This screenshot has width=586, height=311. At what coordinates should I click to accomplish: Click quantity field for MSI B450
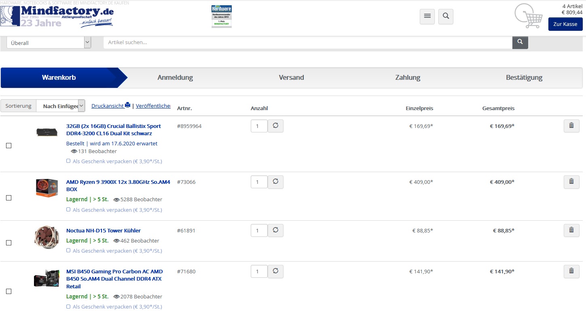(259, 271)
